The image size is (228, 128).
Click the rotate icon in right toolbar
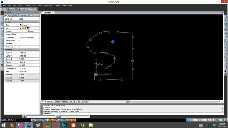[x=226, y=37]
